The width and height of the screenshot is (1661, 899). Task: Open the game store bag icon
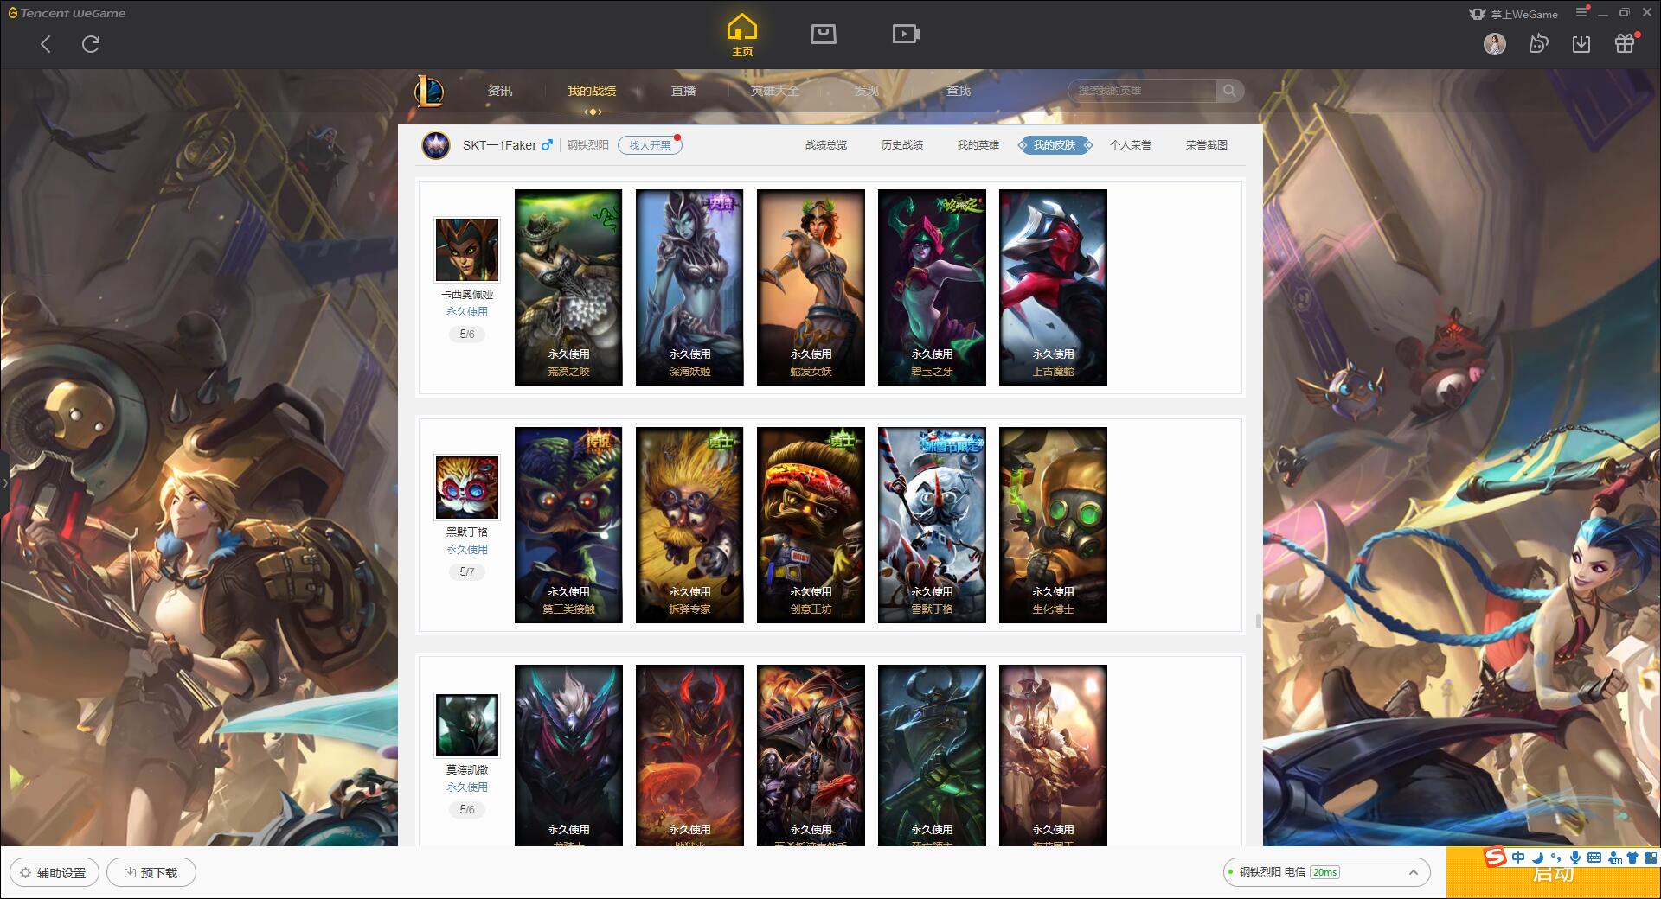click(x=823, y=34)
